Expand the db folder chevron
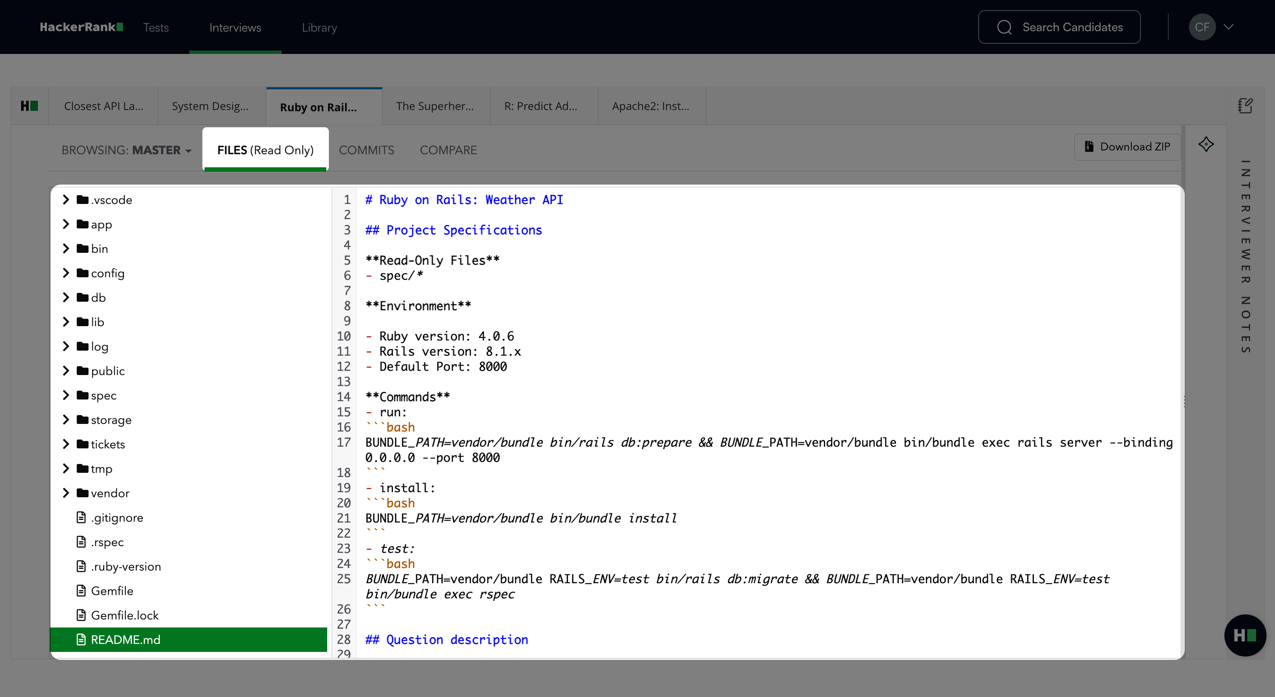The image size is (1275, 697). (66, 298)
